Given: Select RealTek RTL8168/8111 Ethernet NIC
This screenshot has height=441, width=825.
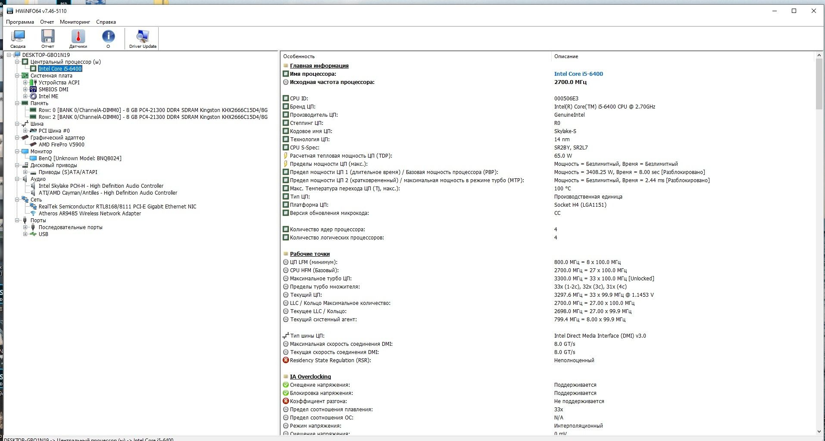Looking at the screenshot, I should pyautogui.click(x=117, y=206).
